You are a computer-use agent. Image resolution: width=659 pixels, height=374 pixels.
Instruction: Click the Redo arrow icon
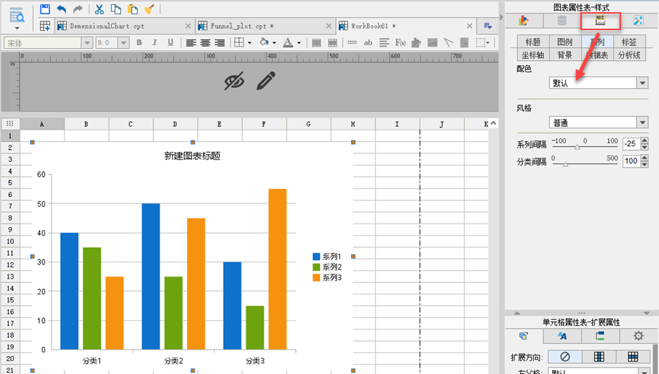(x=78, y=9)
